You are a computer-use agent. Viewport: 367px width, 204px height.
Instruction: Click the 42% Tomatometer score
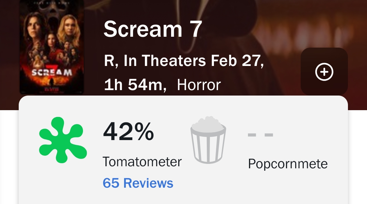[x=128, y=131]
